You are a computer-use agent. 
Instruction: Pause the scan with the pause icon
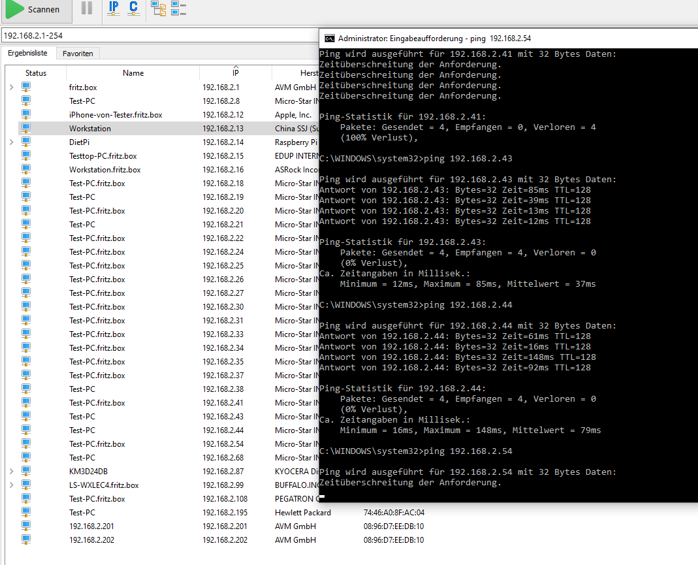[87, 8]
